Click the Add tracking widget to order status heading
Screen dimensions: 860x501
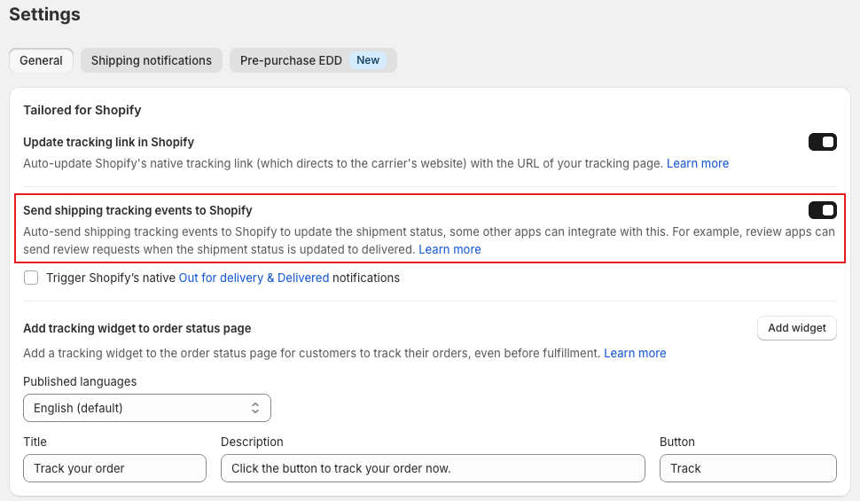tap(137, 328)
